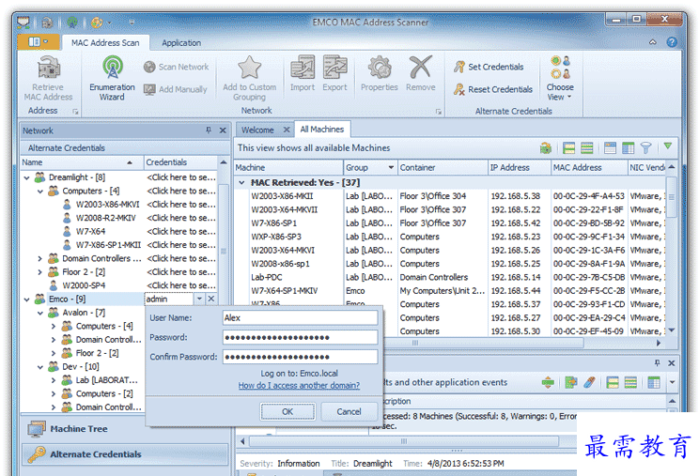
Task: Click 'How do I access another domain?' link
Action: click(299, 386)
